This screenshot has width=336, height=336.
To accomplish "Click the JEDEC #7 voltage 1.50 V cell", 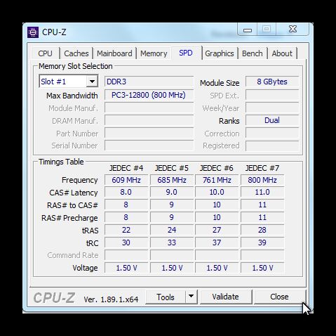I will point(262,268).
